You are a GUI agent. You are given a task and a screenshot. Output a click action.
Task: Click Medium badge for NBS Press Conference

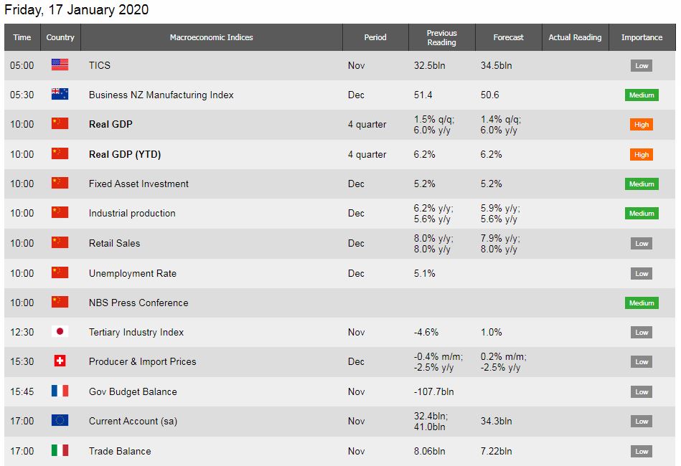pyautogui.click(x=642, y=303)
